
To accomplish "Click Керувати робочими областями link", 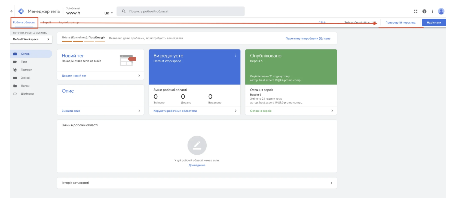I will click(x=175, y=111).
